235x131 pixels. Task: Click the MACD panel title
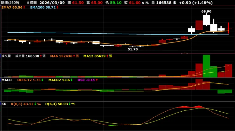7,80
